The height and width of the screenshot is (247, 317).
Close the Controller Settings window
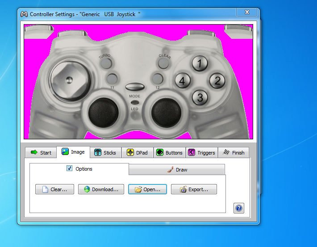point(247,12)
